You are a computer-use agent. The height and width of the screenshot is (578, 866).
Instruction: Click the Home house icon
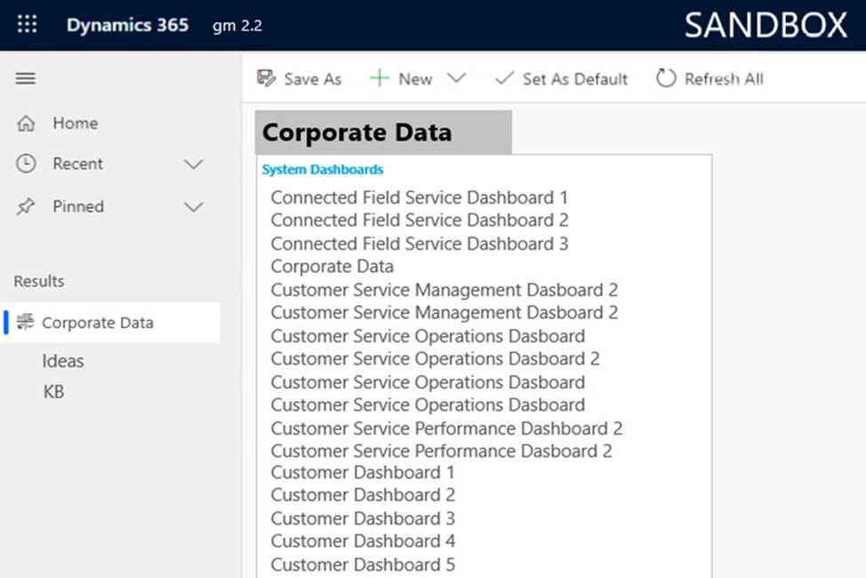click(27, 124)
